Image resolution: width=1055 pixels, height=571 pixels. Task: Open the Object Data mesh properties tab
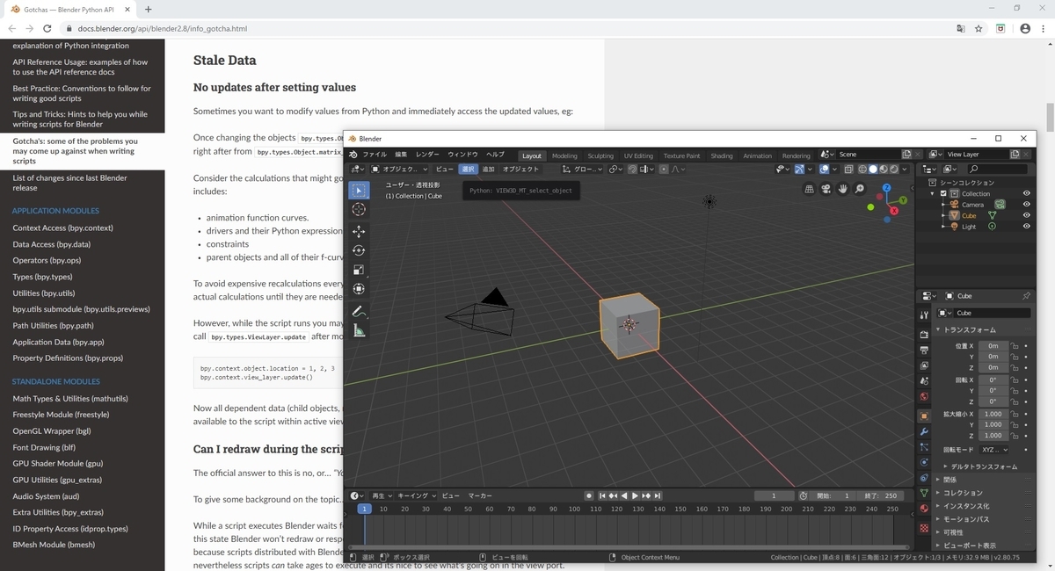tap(924, 494)
